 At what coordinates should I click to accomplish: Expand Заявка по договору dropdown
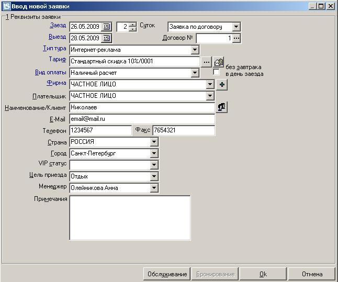pos(236,27)
